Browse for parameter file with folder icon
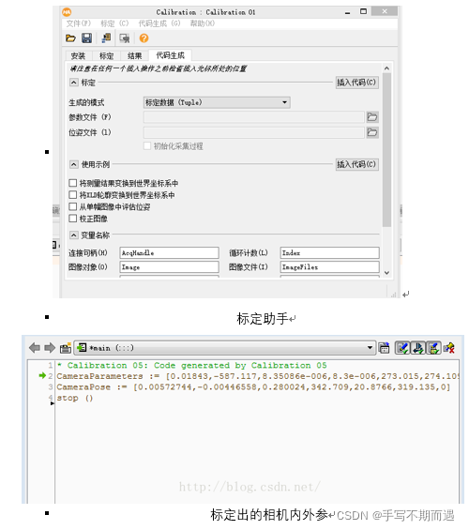Image resolution: width=469 pixels, height=530 pixels. [x=372, y=117]
